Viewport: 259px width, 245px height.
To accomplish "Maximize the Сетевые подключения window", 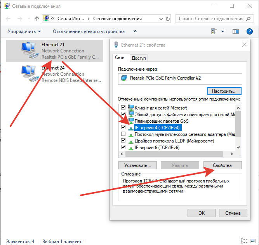I will point(232,6).
